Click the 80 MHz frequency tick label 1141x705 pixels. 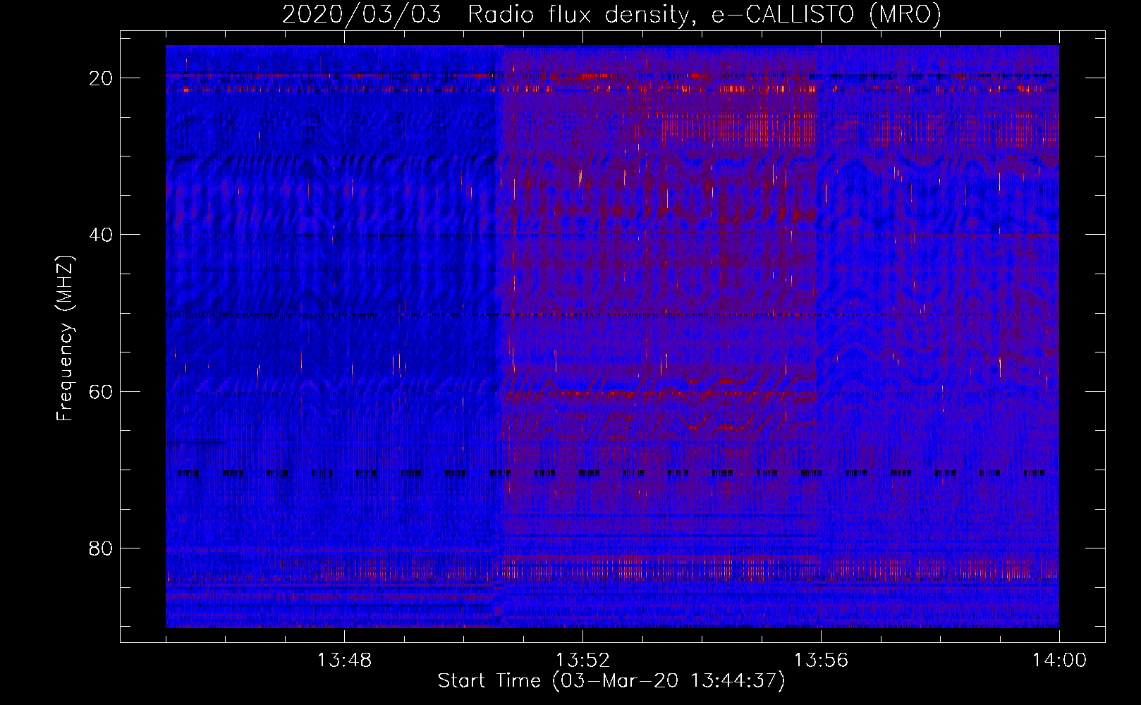click(x=102, y=548)
